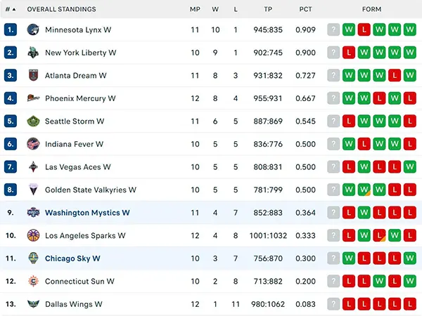Click the rank 1 badge for Minnesota Lynx
422x316 pixels.
[x=11, y=29]
